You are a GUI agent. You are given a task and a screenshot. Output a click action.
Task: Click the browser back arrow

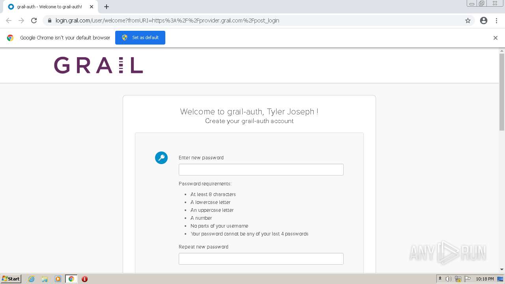point(9,21)
